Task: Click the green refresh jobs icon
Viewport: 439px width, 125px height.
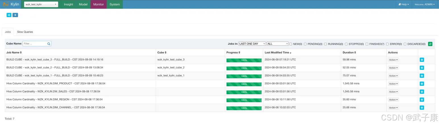Action: [x=430, y=44]
